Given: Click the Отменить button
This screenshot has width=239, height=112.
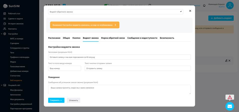Looking at the screenshot, I should point(73,100).
